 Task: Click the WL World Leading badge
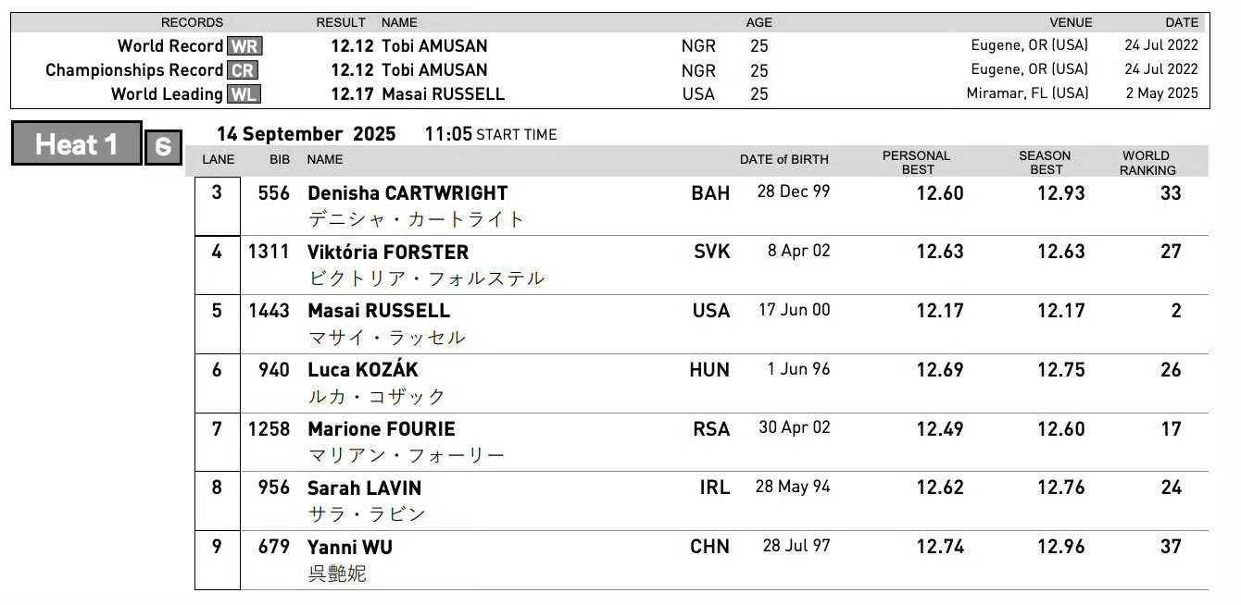pyautogui.click(x=244, y=94)
